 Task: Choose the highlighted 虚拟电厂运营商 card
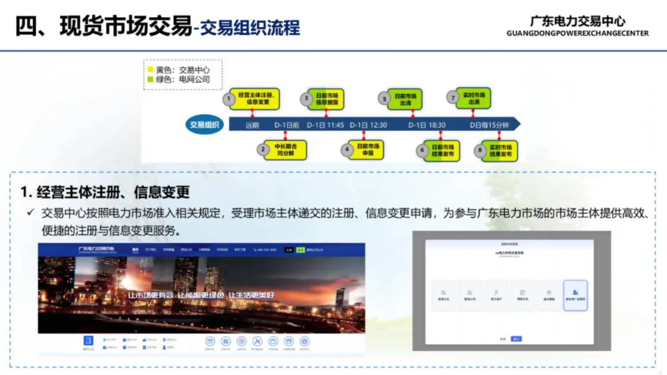coord(575,295)
